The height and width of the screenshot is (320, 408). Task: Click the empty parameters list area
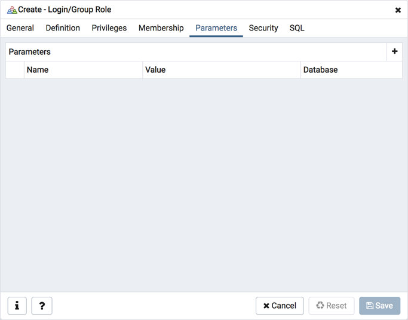click(204, 179)
